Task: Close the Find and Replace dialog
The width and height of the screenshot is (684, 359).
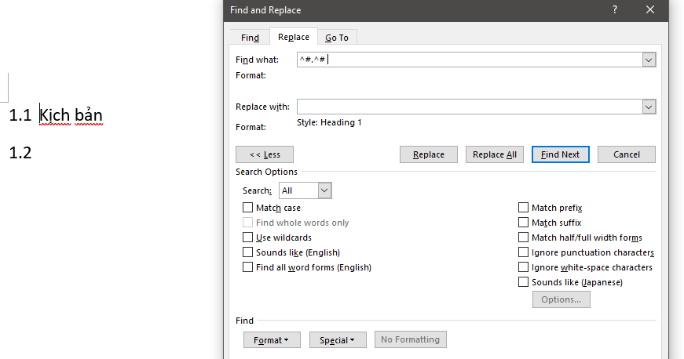Action: click(650, 10)
